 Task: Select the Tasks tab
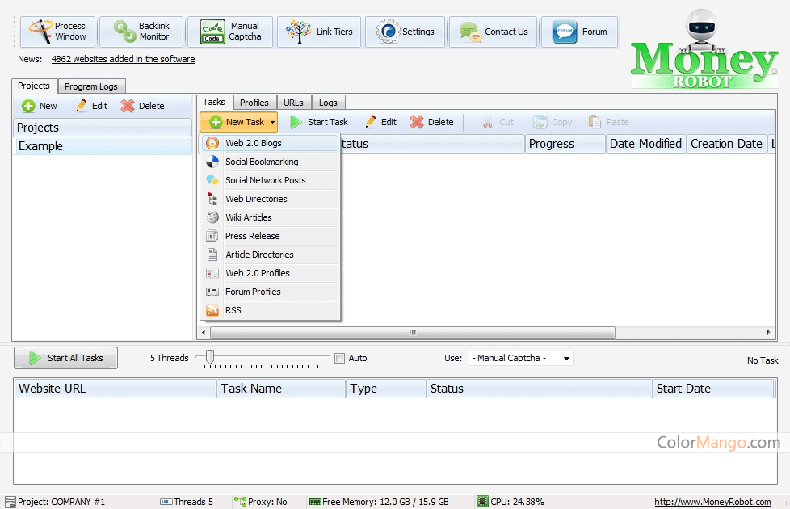click(x=214, y=102)
